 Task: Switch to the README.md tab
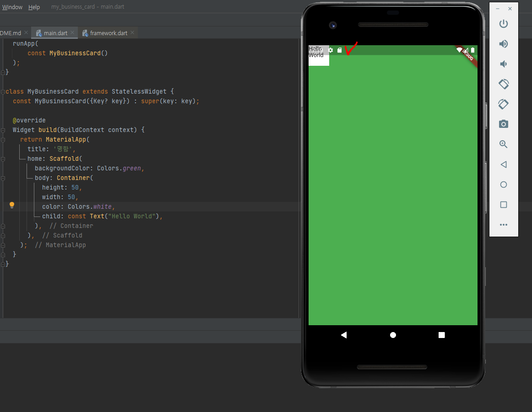click(11, 33)
